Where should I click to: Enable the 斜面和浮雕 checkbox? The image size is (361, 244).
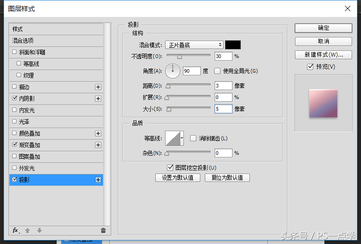click(x=14, y=52)
